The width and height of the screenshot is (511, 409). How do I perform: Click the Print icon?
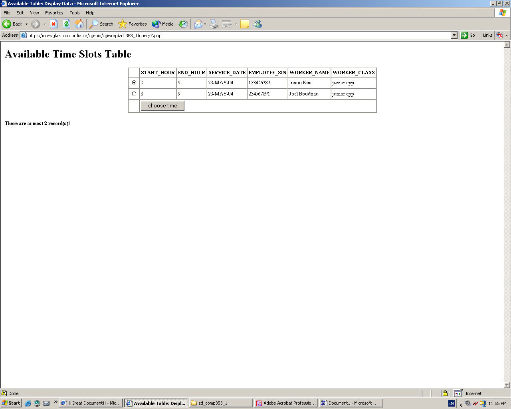click(214, 24)
